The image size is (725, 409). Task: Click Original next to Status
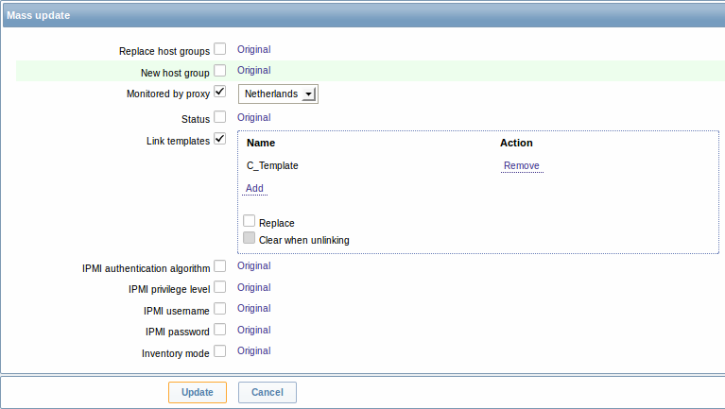point(254,117)
